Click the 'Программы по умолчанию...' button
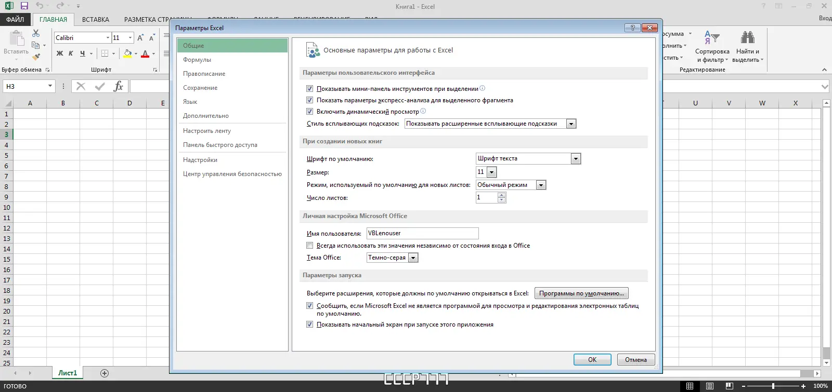 tap(581, 293)
